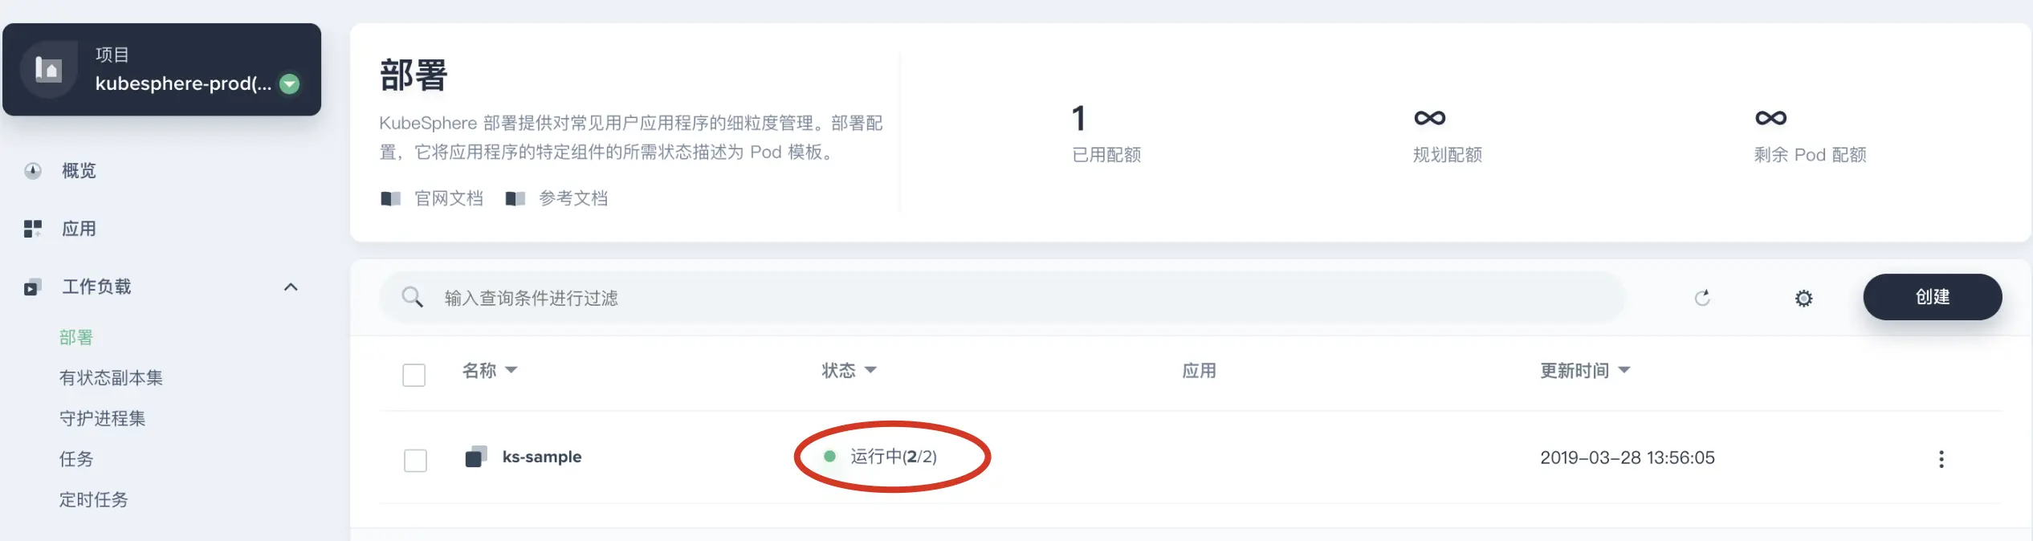
Task: Click the 创建 create button
Action: click(x=1932, y=297)
